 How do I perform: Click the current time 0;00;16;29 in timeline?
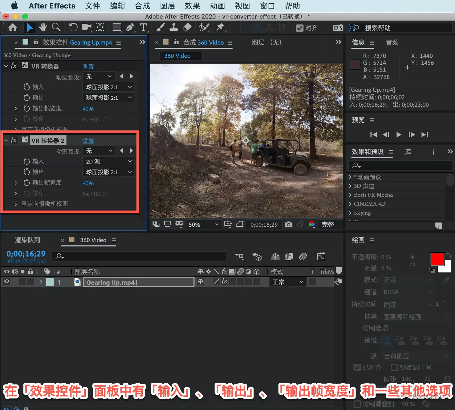[x=26, y=254]
